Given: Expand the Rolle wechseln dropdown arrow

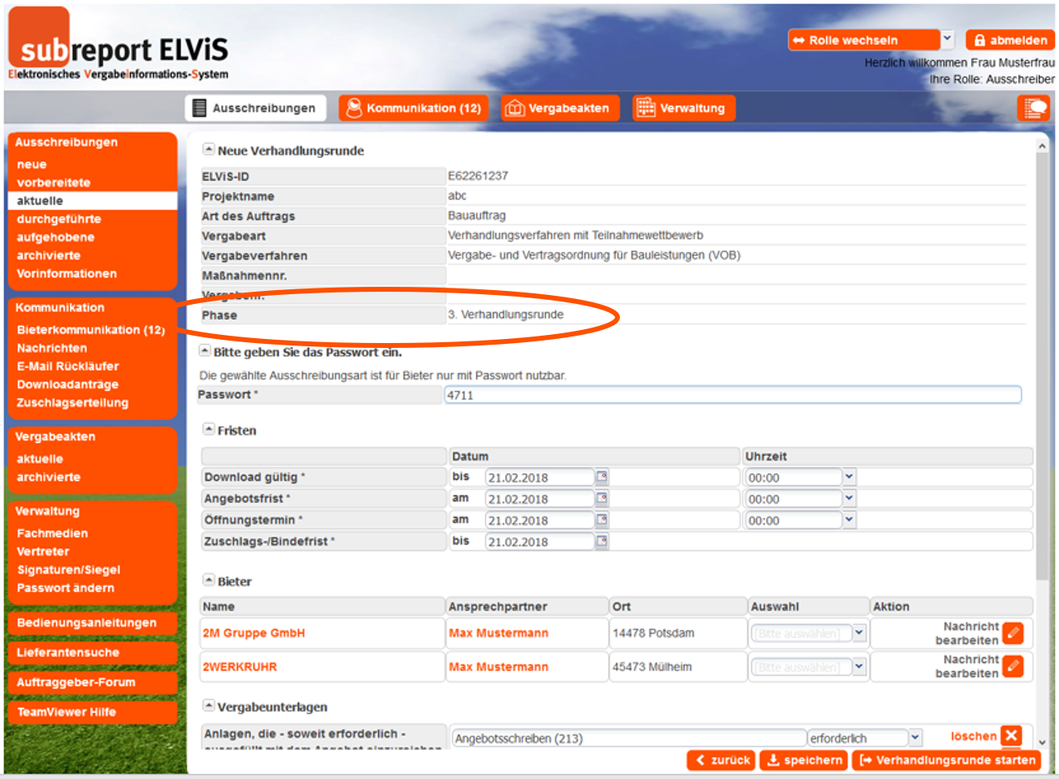Looking at the screenshot, I should pyautogui.click(x=947, y=39).
